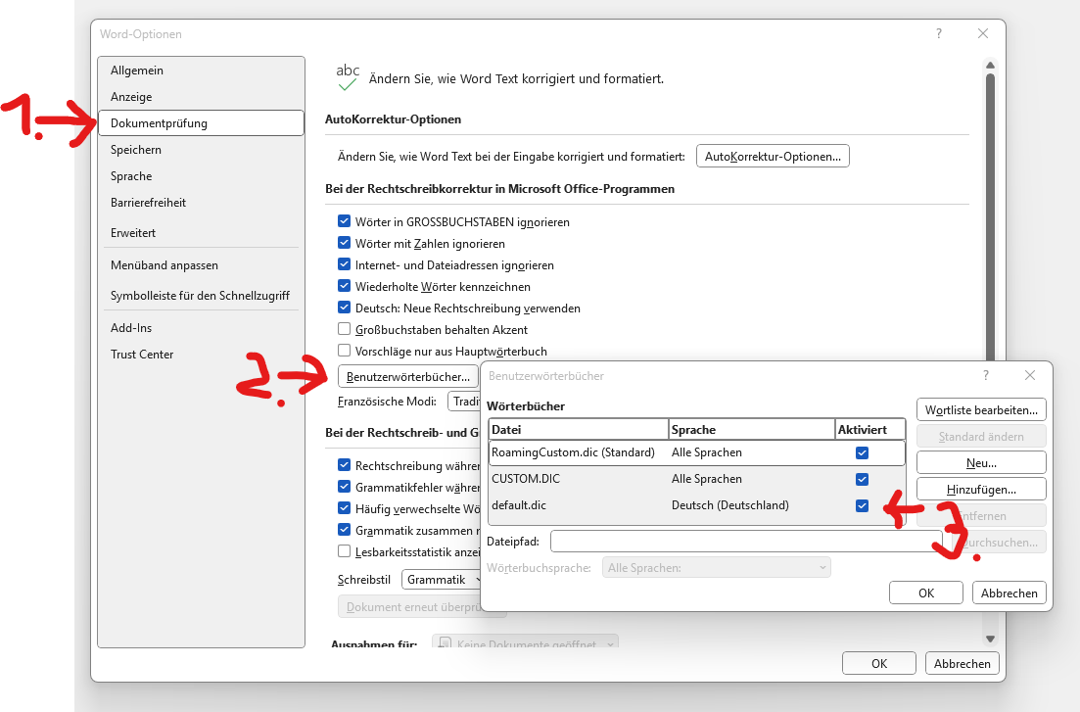Image resolution: width=1080 pixels, height=712 pixels.
Task: Cancel the Benutzerwörterbücher dialog with Abbrechen
Action: pyautogui.click(x=1010, y=593)
